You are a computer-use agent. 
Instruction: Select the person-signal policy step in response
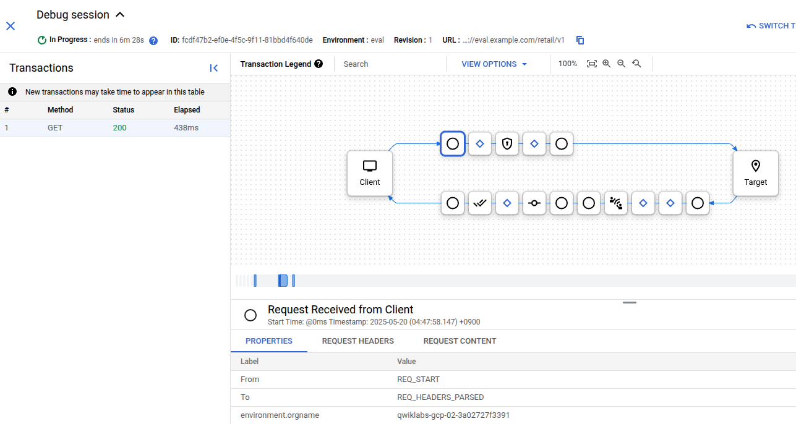(x=616, y=203)
